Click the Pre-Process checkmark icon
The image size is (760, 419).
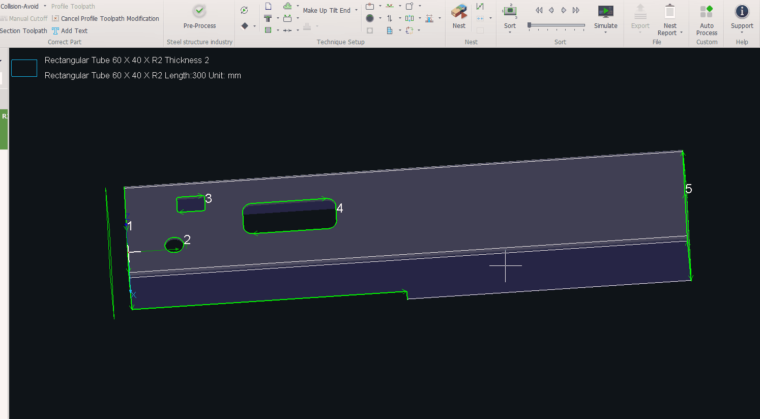[199, 11]
